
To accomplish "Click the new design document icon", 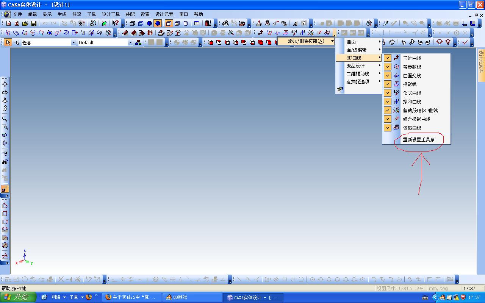I will click(x=8, y=23).
